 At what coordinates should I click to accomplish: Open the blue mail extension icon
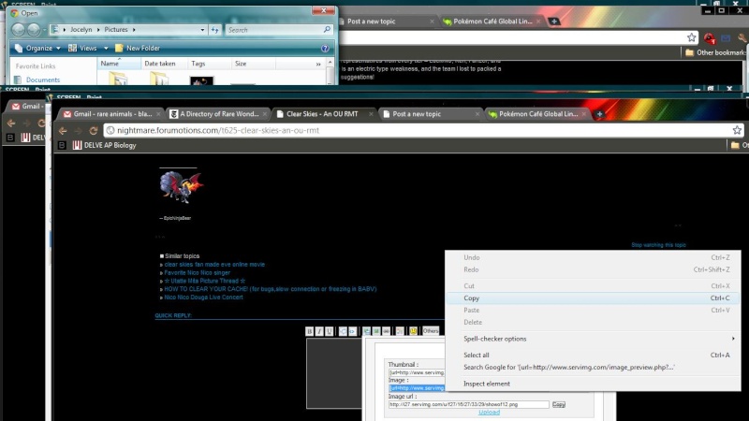726,38
